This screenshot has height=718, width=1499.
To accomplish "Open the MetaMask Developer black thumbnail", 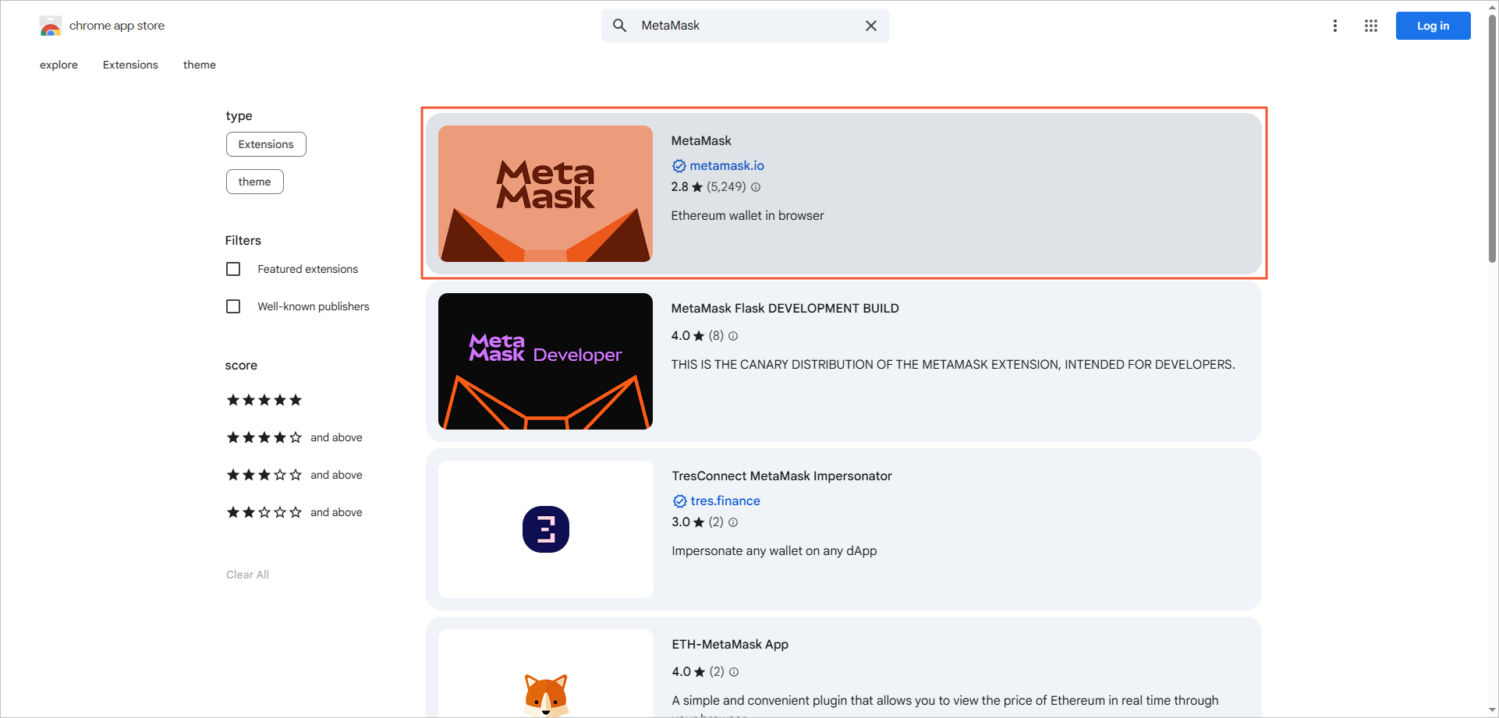I will click(545, 361).
